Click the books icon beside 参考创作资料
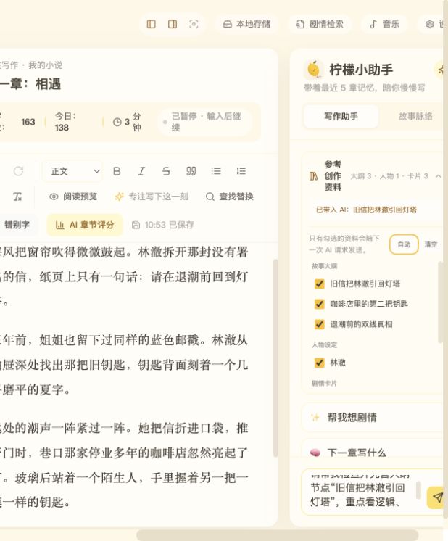 (x=313, y=176)
